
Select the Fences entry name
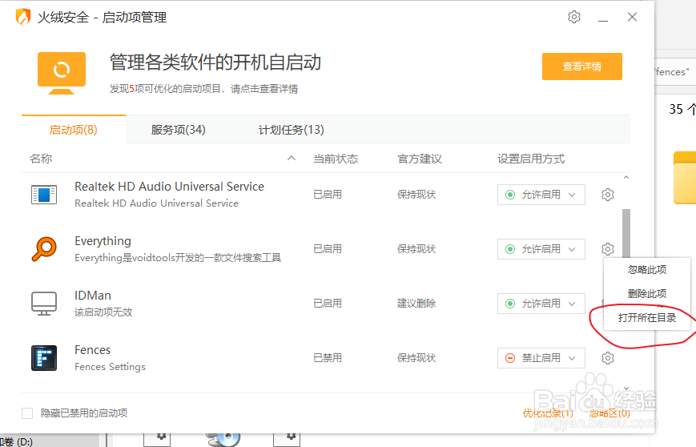point(92,350)
